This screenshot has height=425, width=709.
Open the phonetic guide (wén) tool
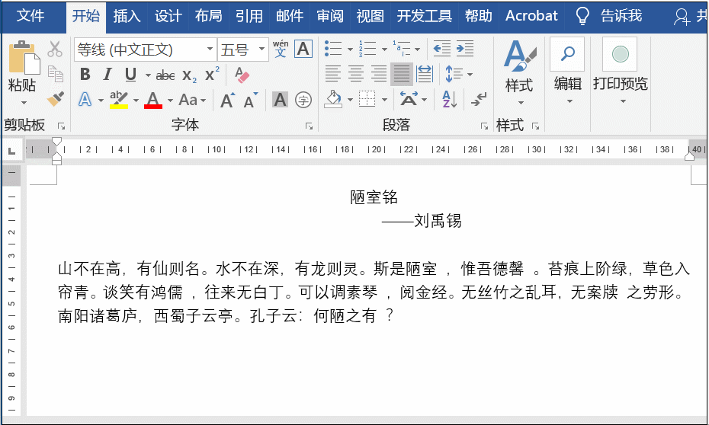click(x=281, y=48)
